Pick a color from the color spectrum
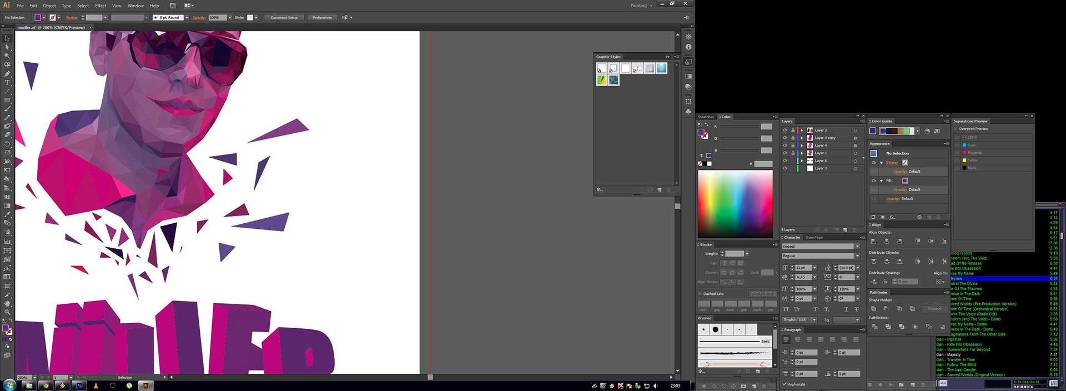The height and width of the screenshot is (391, 1066). [x=735, y=203]
